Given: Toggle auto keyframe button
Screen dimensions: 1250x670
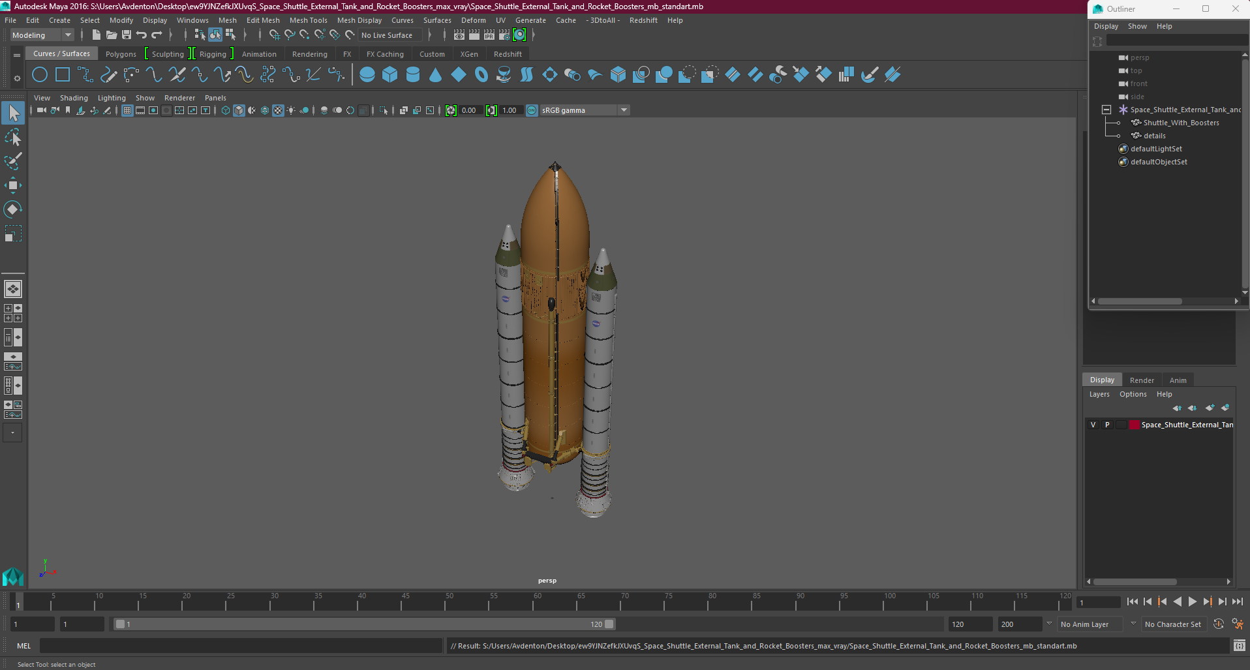Looking at the screenshot, I should [x=1218, y=624].
